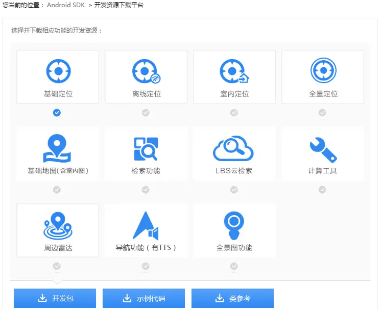Check the checkmark under 周边雷达
382x310 pixels.
[x=57, y=266]
